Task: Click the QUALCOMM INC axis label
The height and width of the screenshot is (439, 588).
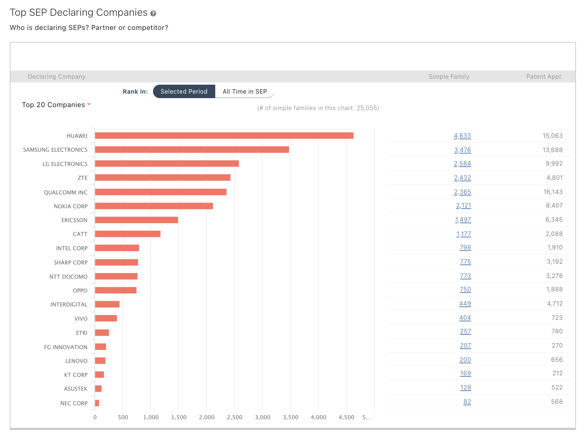Action: (66, 193)
